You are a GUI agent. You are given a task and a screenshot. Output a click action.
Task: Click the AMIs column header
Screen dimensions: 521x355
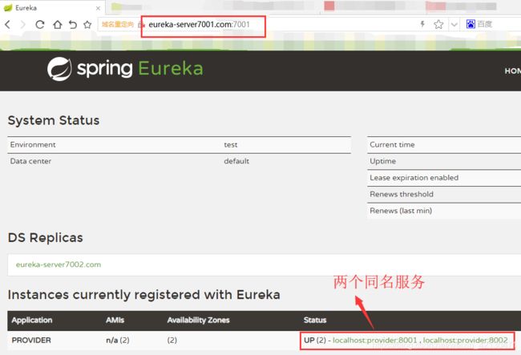click(x=115, y=320)
